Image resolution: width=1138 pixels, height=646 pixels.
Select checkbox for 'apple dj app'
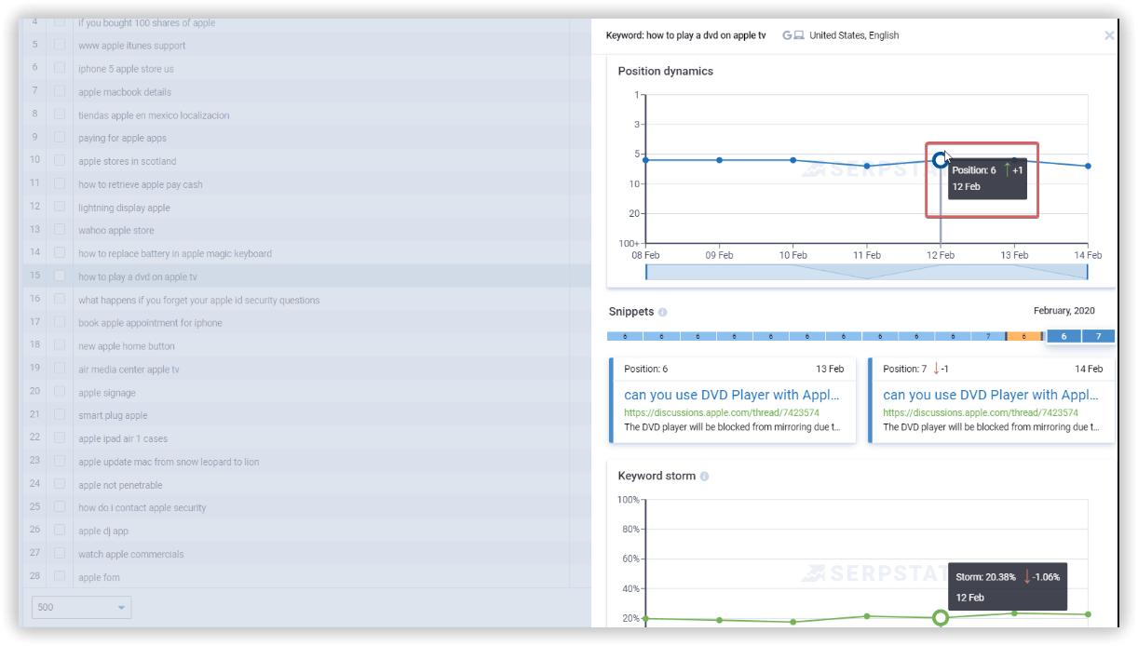pos(60,531)
